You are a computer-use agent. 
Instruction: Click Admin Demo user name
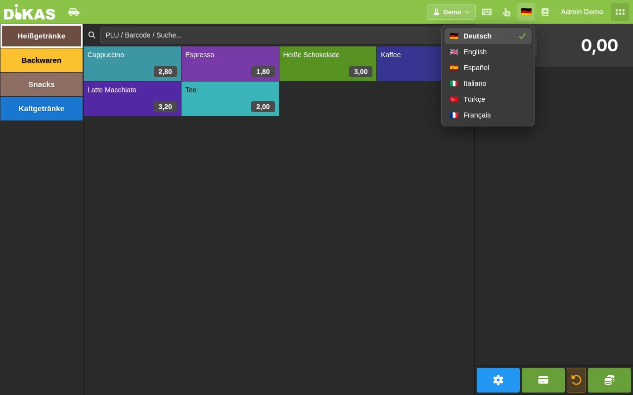point(582,12)
